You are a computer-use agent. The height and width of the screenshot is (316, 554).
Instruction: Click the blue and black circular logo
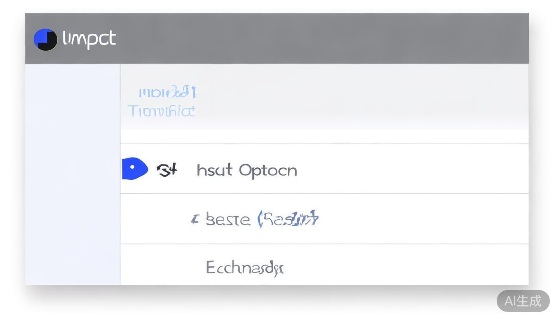tap(45, 39)
